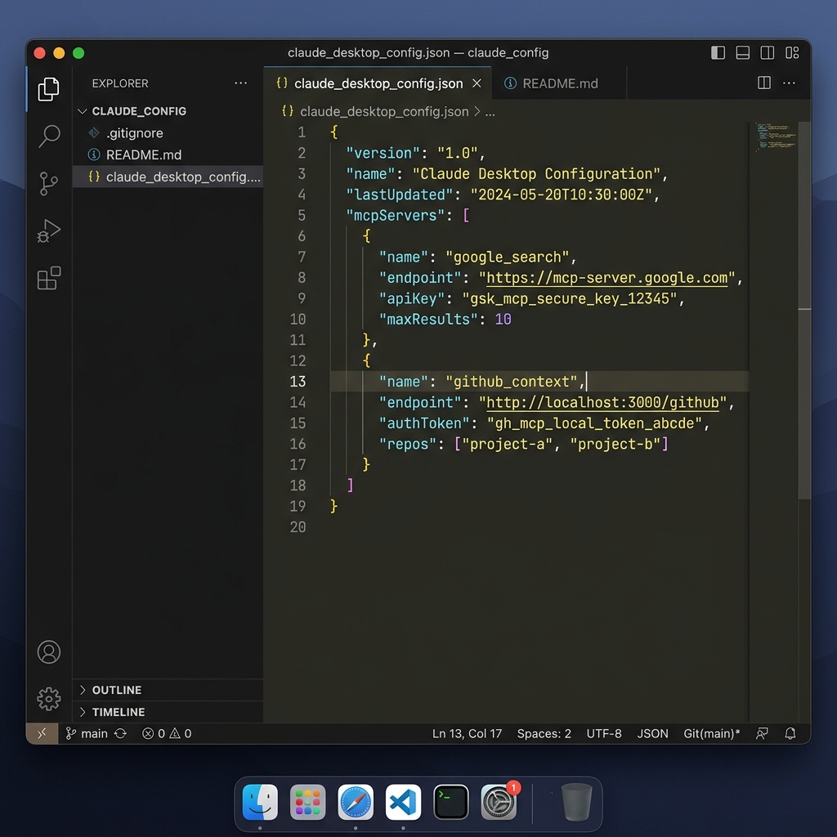Open the Run and Debug view
The width and height of the screenshot is (837, 837).
[48, 231]
